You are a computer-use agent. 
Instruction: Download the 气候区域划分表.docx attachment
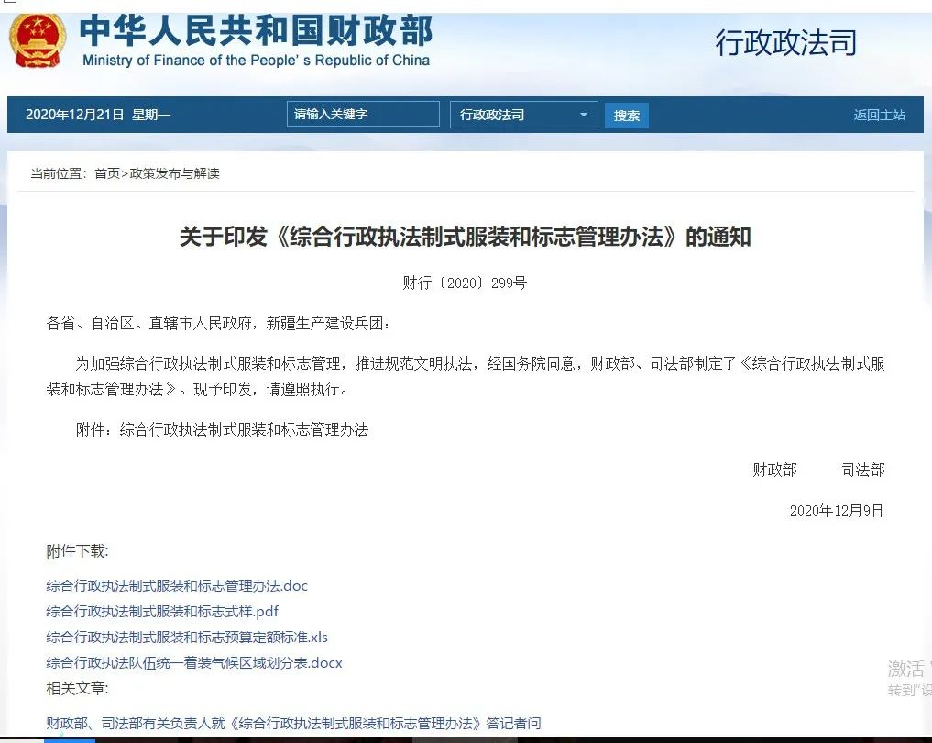(194, 662)
